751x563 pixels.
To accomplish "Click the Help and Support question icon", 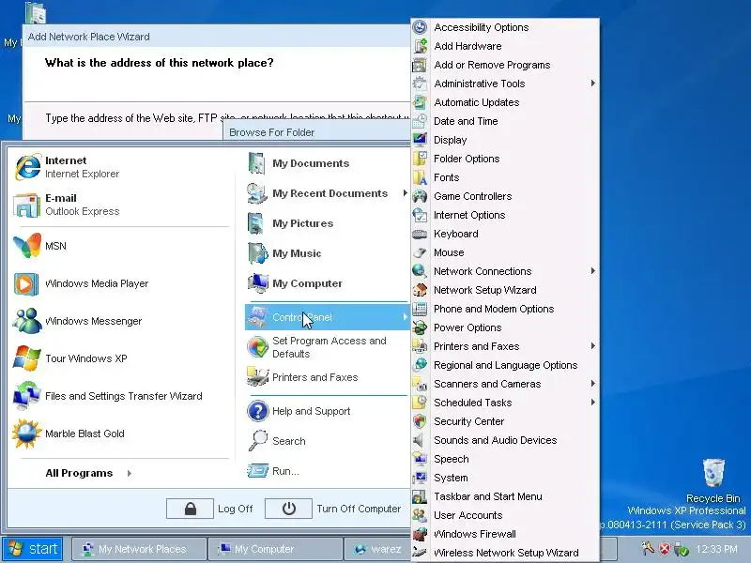I will [x=257, y=411].
